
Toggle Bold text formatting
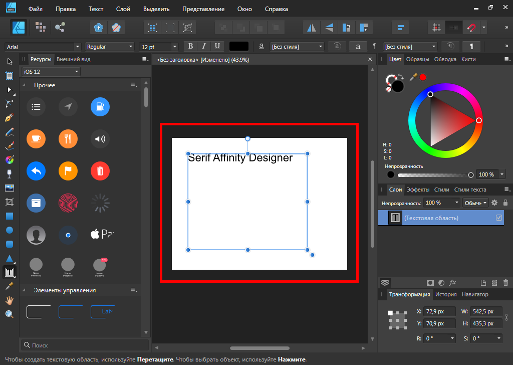pyautogui.click(x=190, y=46)
